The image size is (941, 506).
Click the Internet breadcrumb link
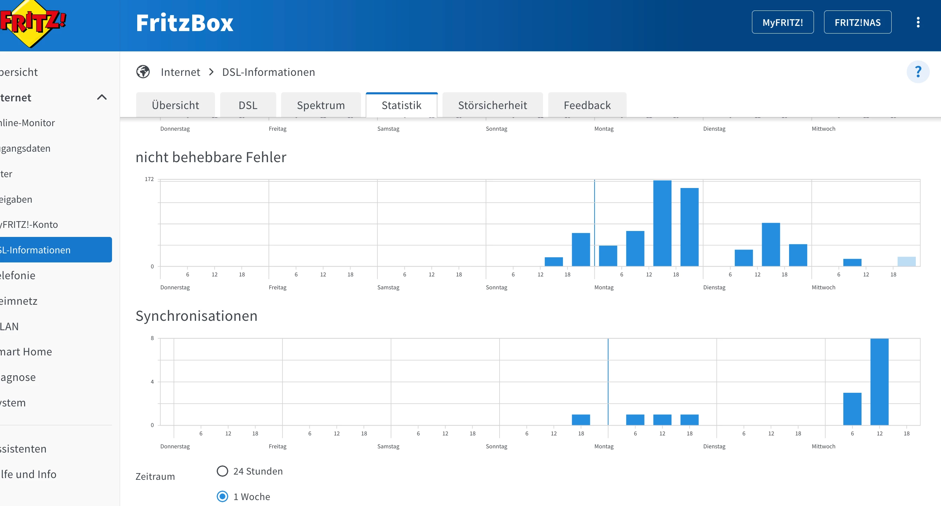click(180, 72)
